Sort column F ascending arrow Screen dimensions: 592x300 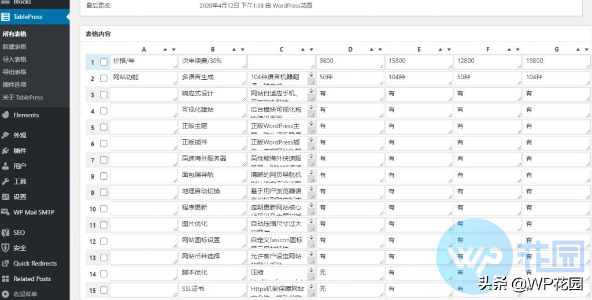pos(509,50)
